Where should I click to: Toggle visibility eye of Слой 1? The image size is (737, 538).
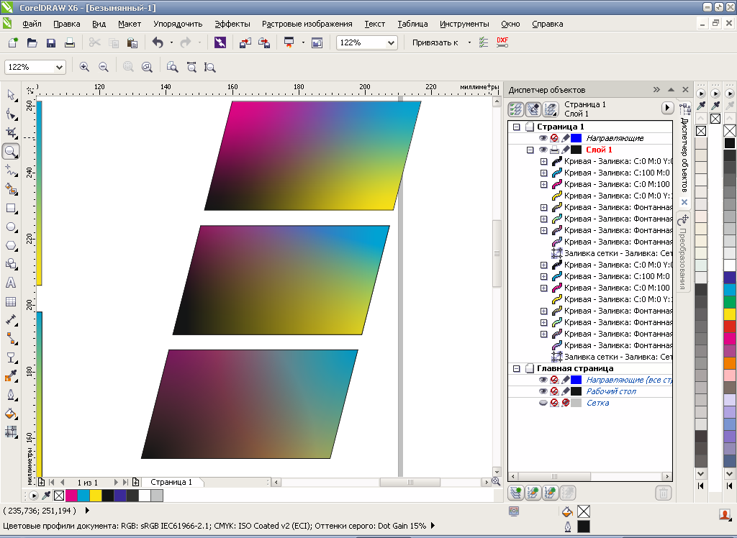[x=543, y=150]
